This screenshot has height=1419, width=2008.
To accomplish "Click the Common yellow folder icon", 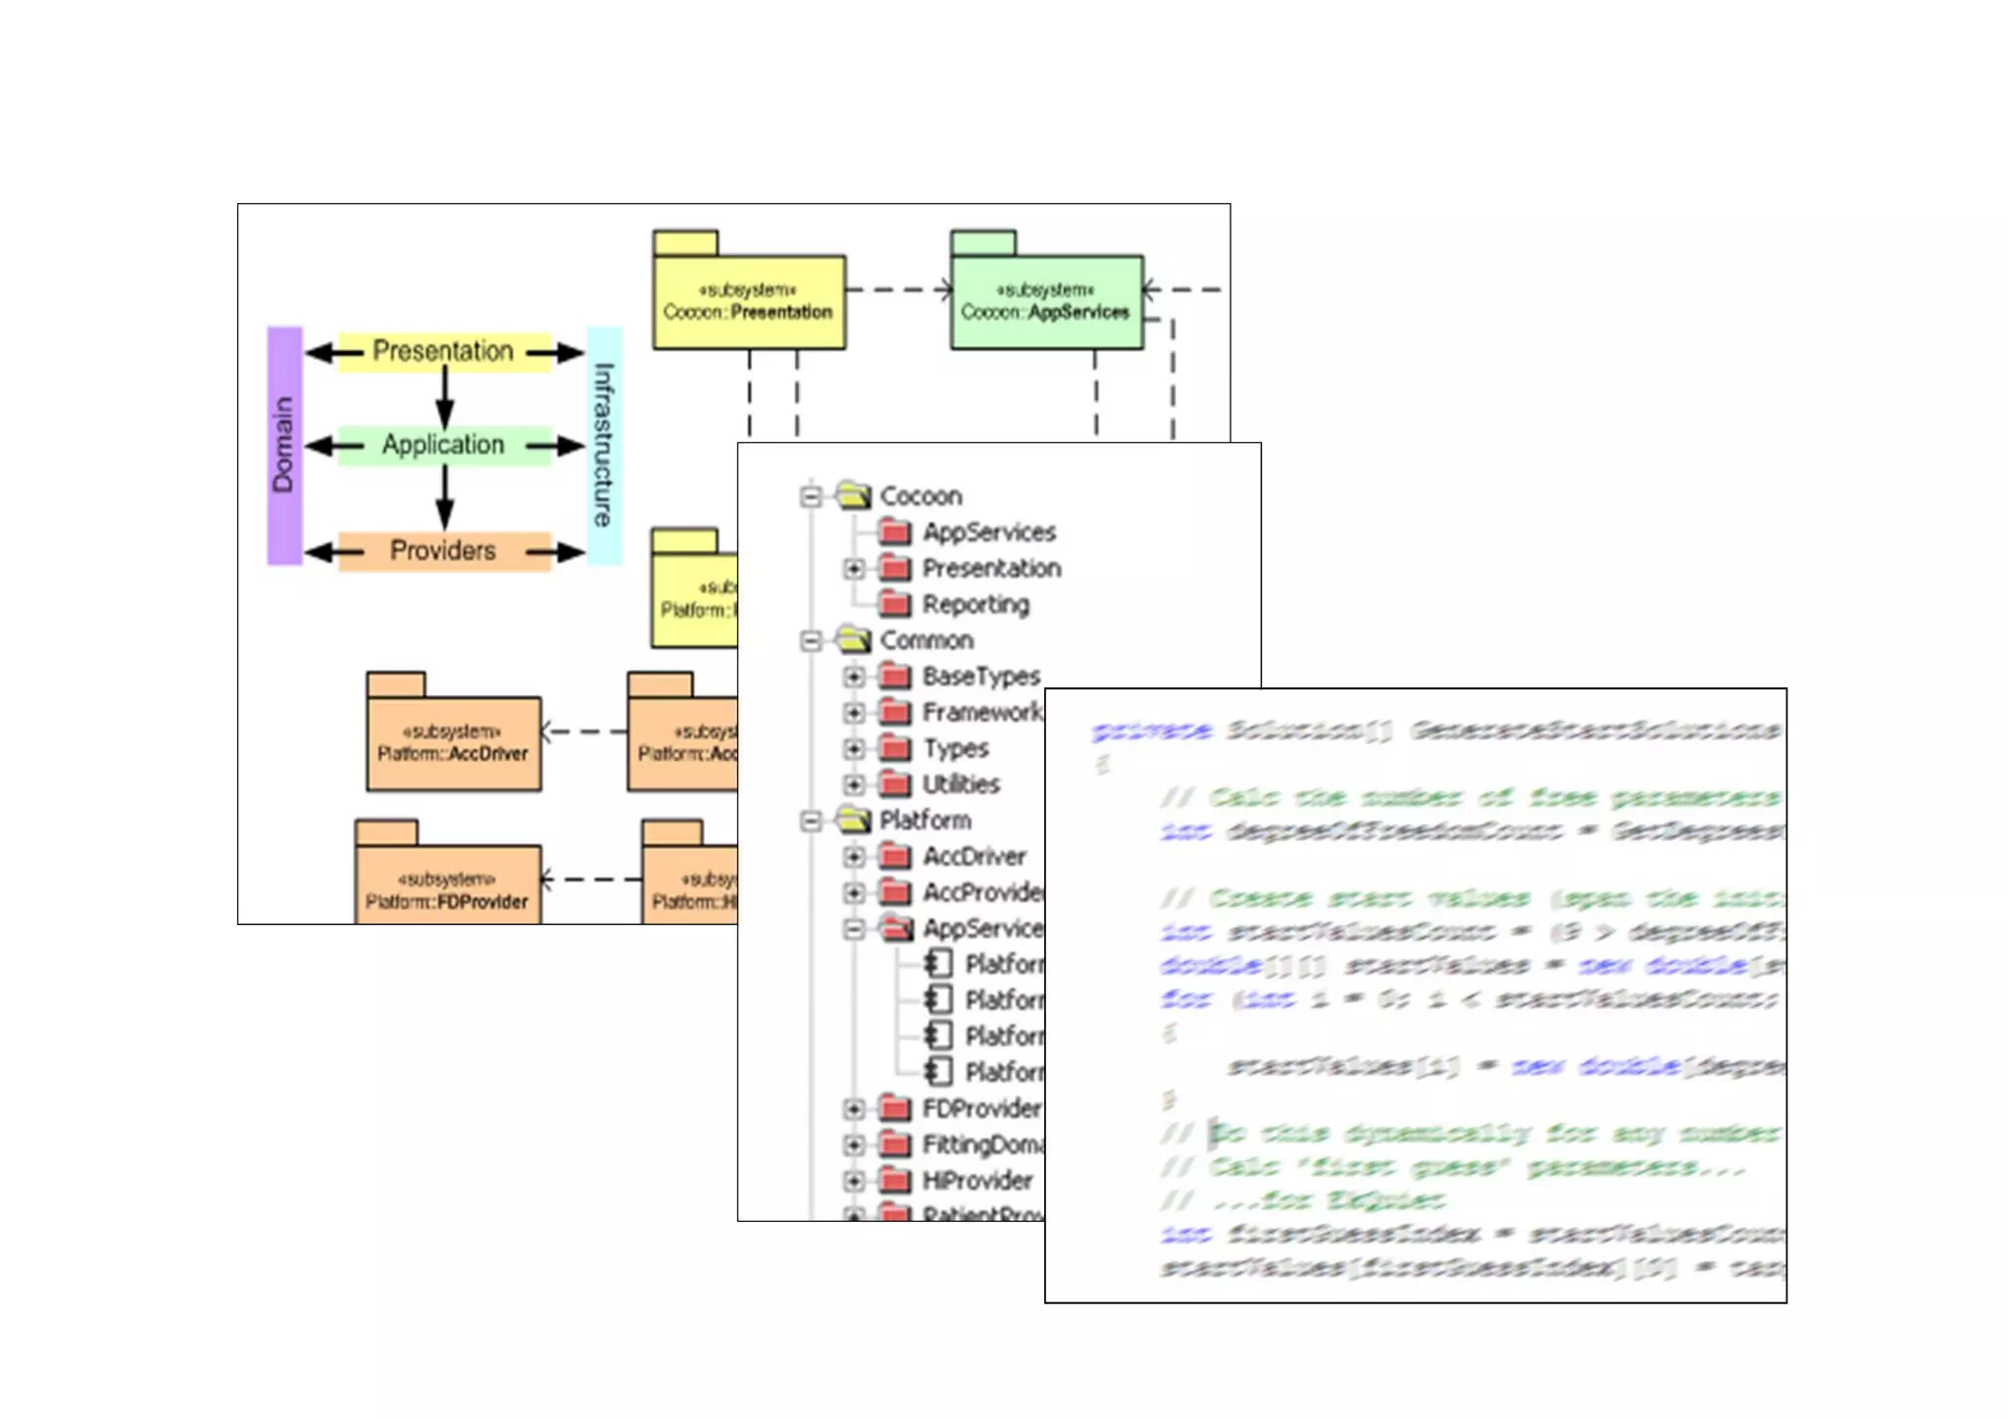I will coord(854,639).
